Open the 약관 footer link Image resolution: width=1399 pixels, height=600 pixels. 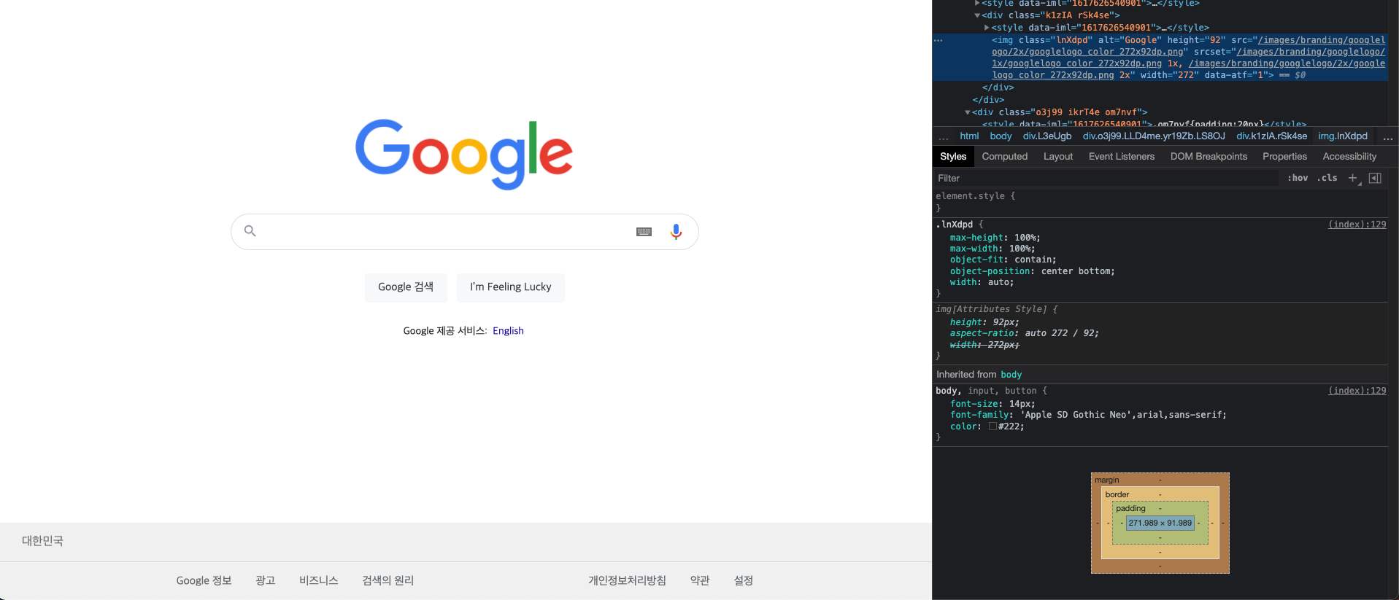(x=700, y=581)
